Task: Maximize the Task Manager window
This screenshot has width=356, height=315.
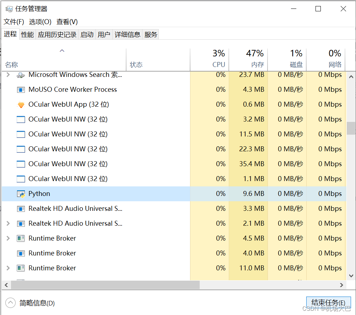Action: (x=318, y=9)
